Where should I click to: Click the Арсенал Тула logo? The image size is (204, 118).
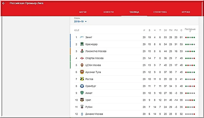tap(82, 72)
